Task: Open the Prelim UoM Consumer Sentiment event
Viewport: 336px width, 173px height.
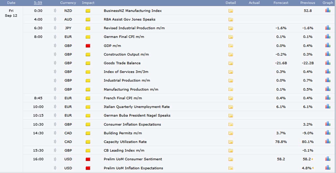Action: pyautogui.click(x=133, y=159)
